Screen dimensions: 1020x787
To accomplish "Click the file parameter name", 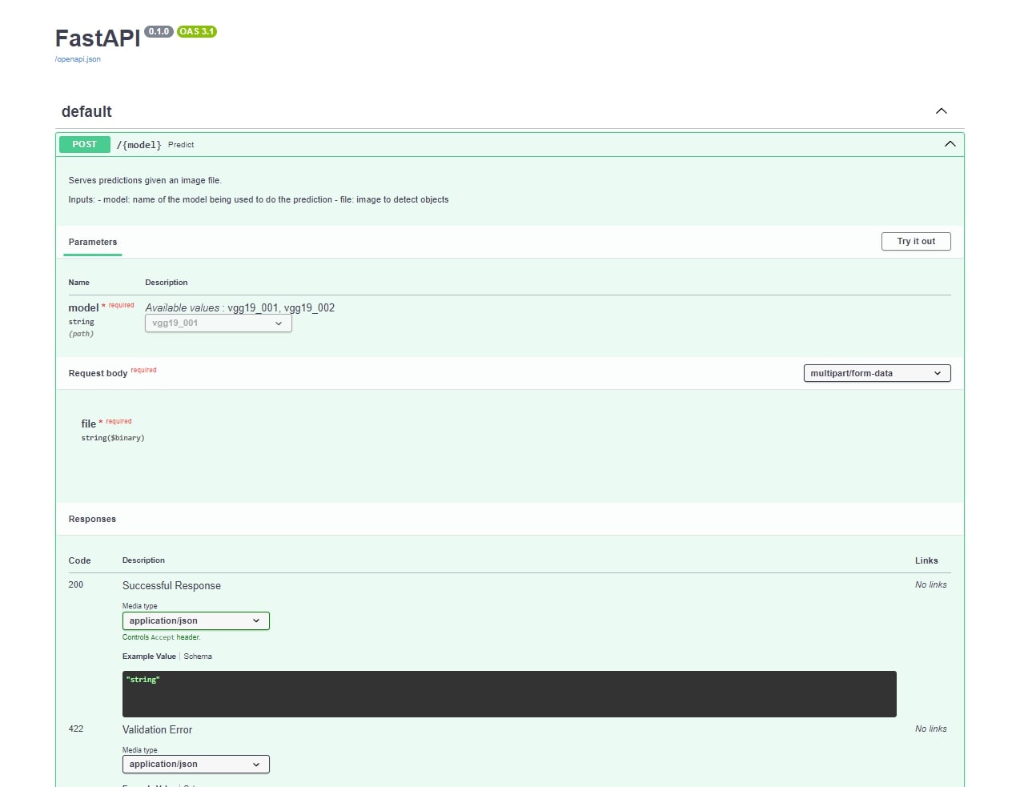I will [88, 424].
